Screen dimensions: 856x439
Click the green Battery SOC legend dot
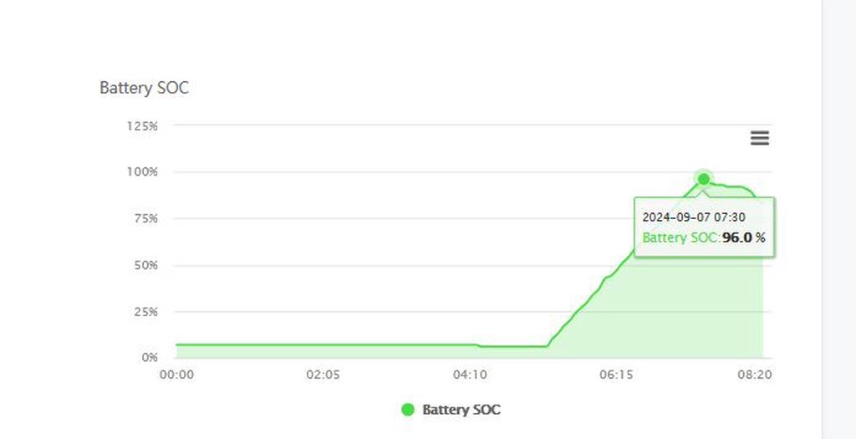(x=408, y=410)
